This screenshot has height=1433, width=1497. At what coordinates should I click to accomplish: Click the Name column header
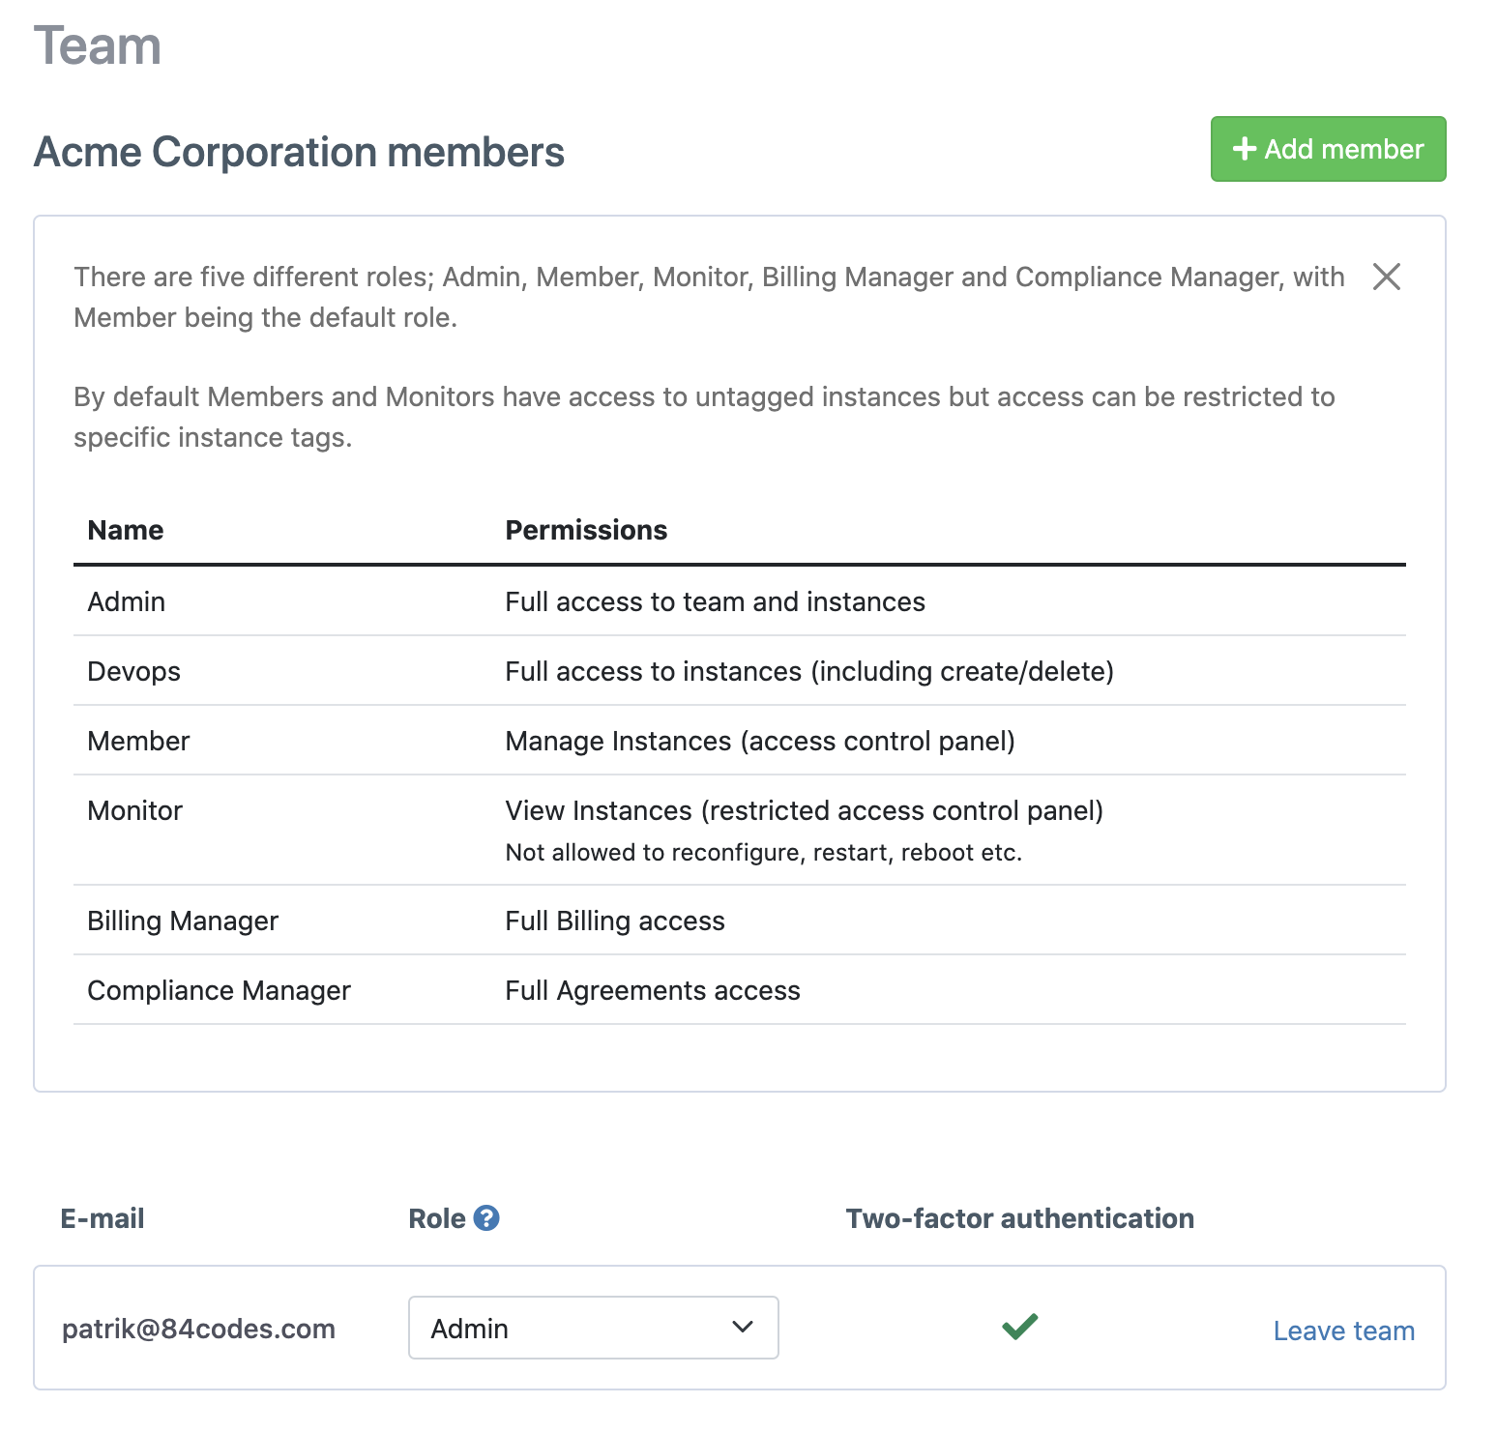point(125,530)
